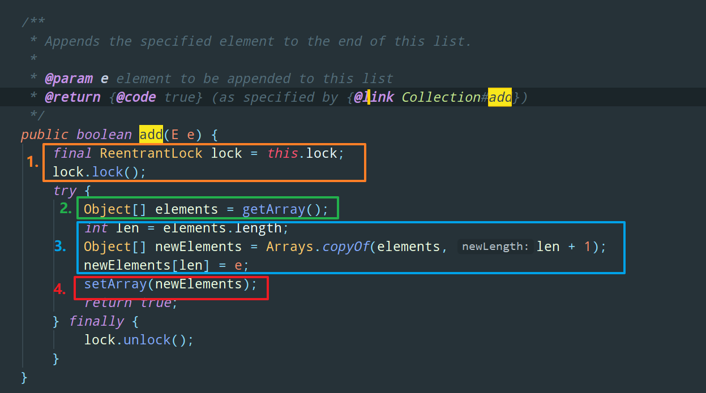The height and width of the screenshot is (393, 706).
Task: Click the highlighted add method name
Action: (x=151, y=135)
